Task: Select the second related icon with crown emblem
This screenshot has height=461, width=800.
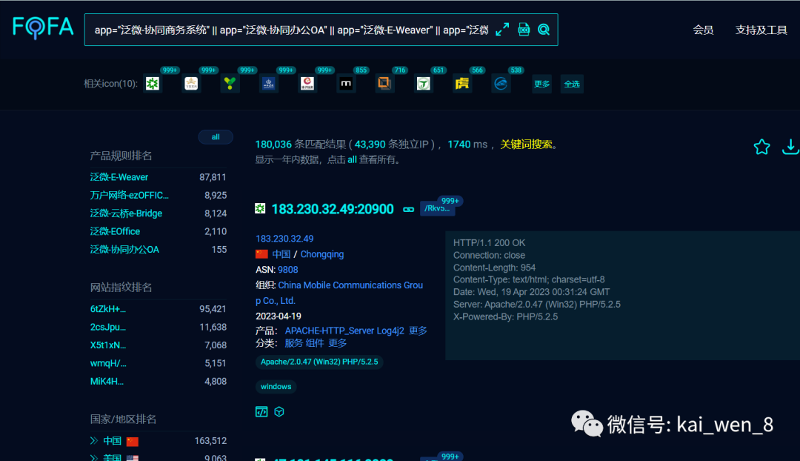Action: click(191, 84)
